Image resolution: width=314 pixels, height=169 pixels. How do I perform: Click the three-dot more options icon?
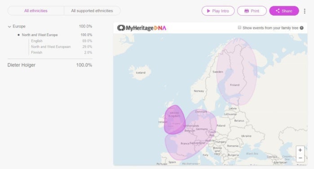coord(305,11)
